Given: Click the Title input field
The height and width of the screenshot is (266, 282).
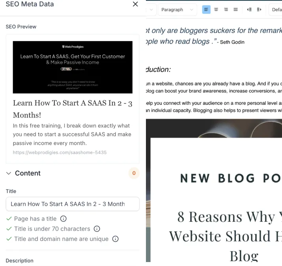Looking at the screenshot, I should [73, 204].
